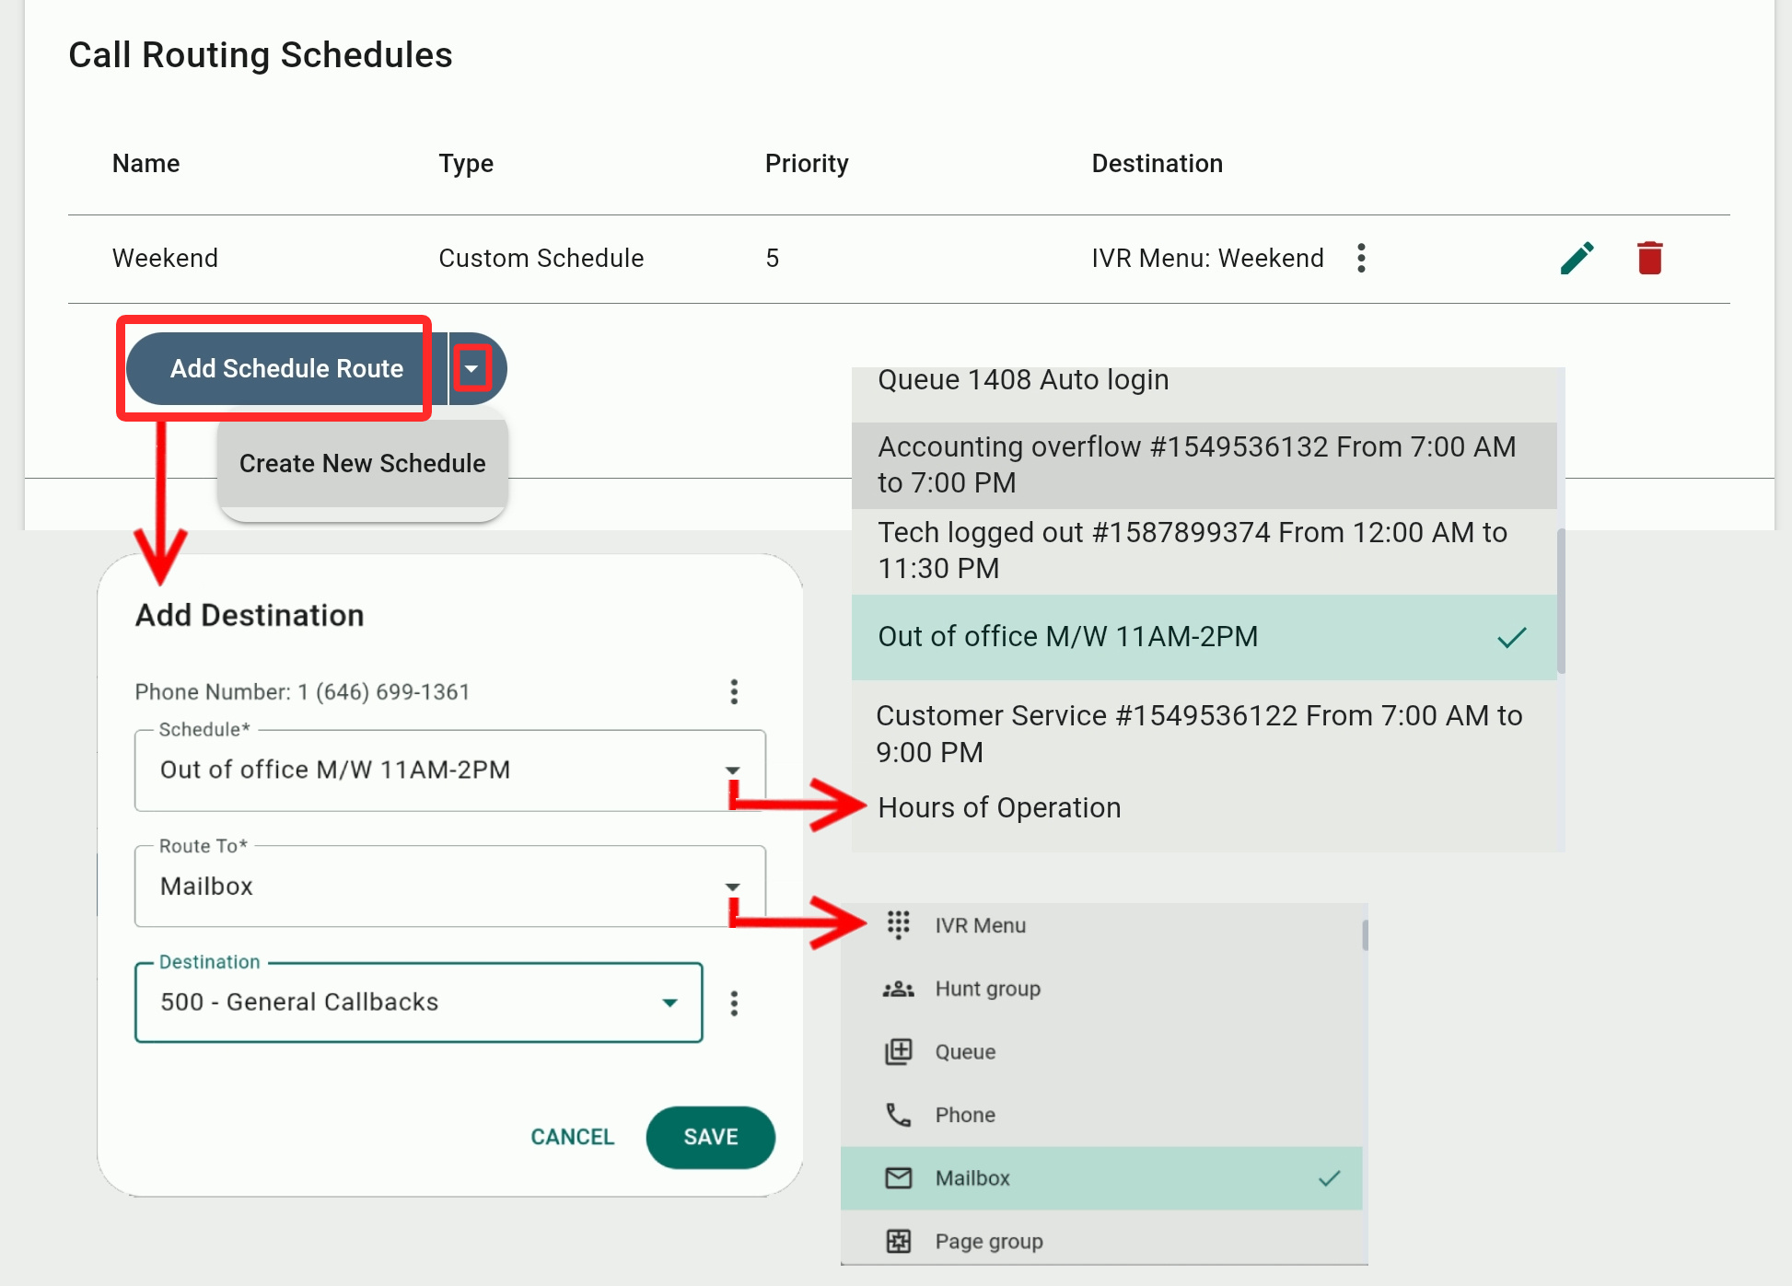The image size is (1792, 1286).
Task: Choose Phone as route type
Action: (965, 1115)
